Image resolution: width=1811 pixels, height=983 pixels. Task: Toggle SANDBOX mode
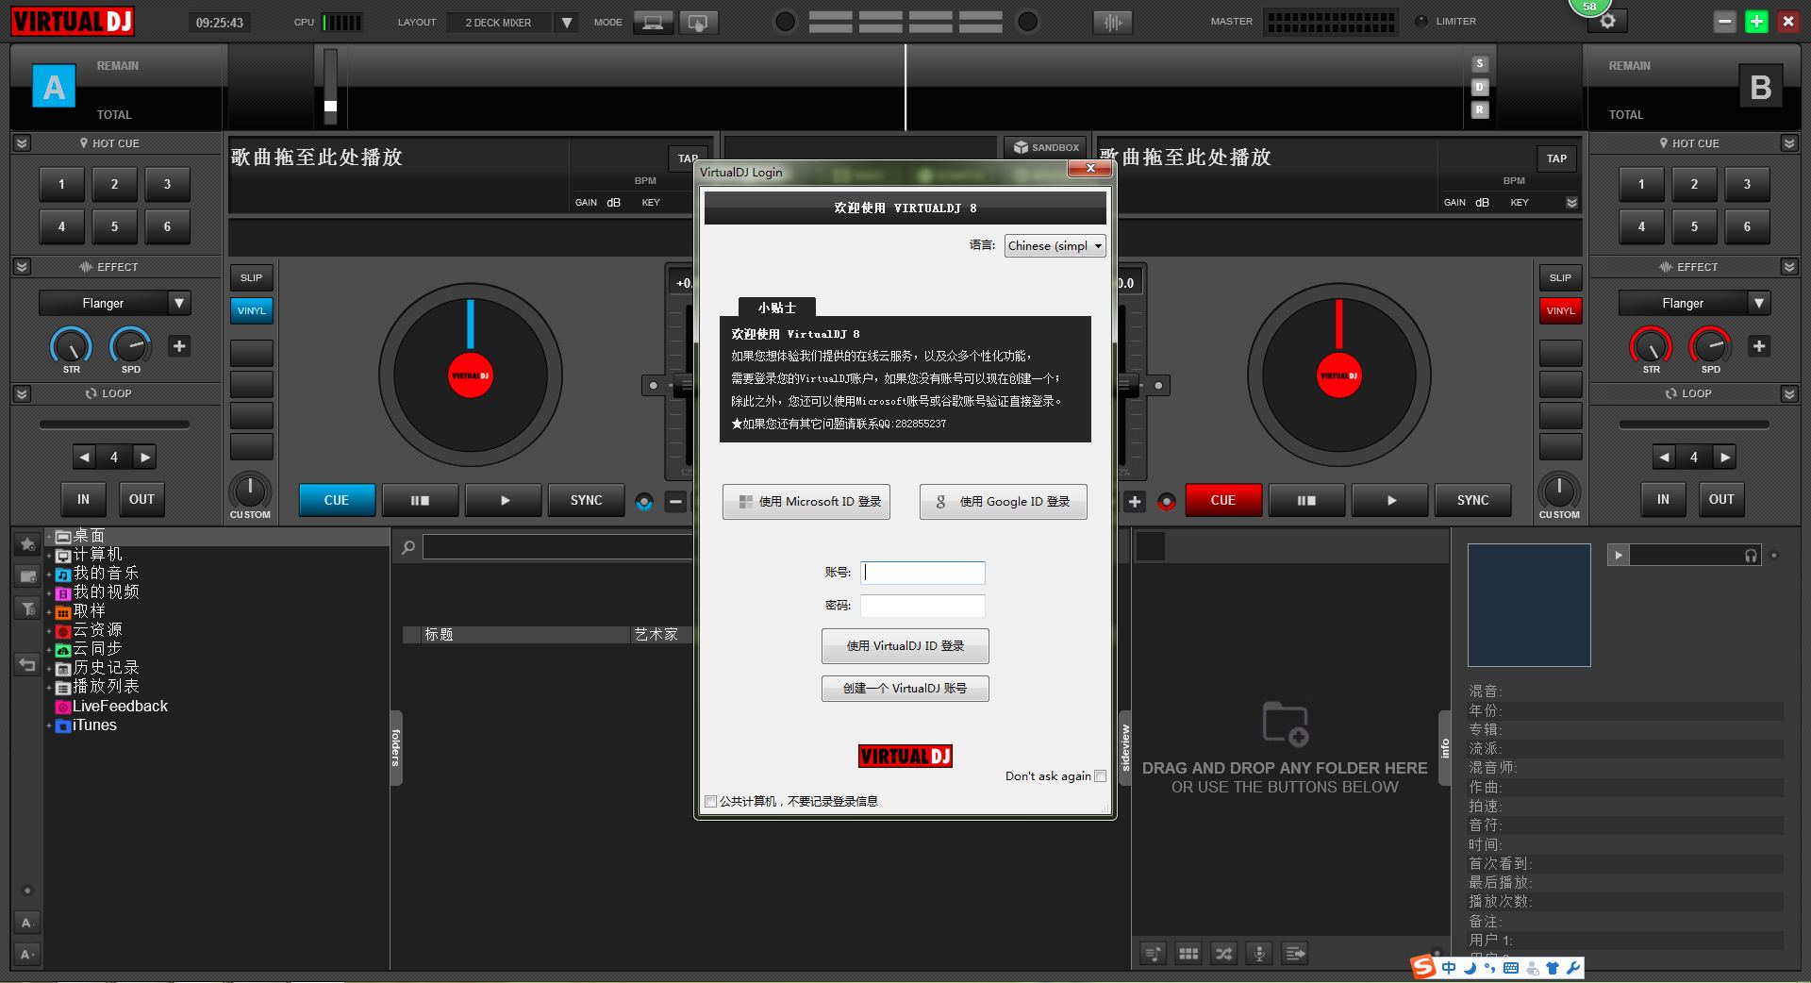tap(1046, 147)
